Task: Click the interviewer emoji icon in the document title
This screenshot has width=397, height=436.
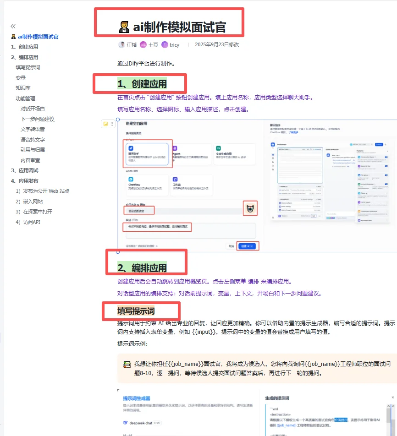Action: [x=124, y=27]
